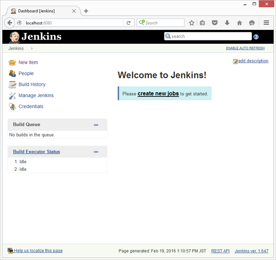Image resolution: width=276 pixels, height=260 pixels.
Task: Close the Dashboard [Jenkins] tab
Action: coord(74,11)
